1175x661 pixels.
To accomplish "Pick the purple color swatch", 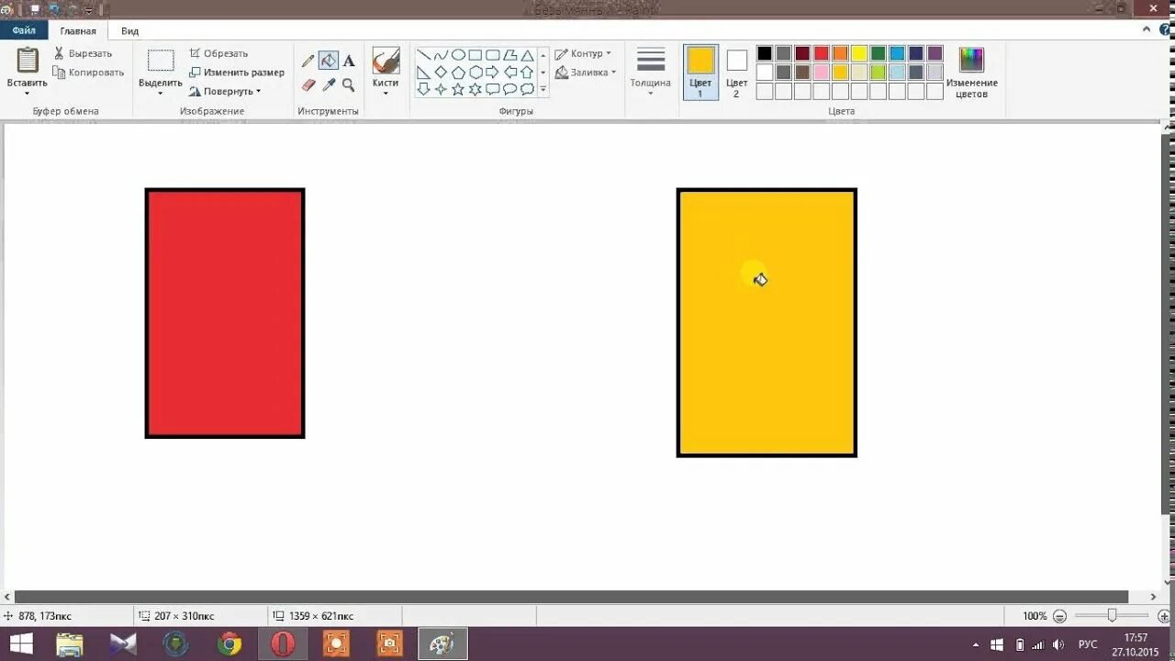I will click(935, 53).
